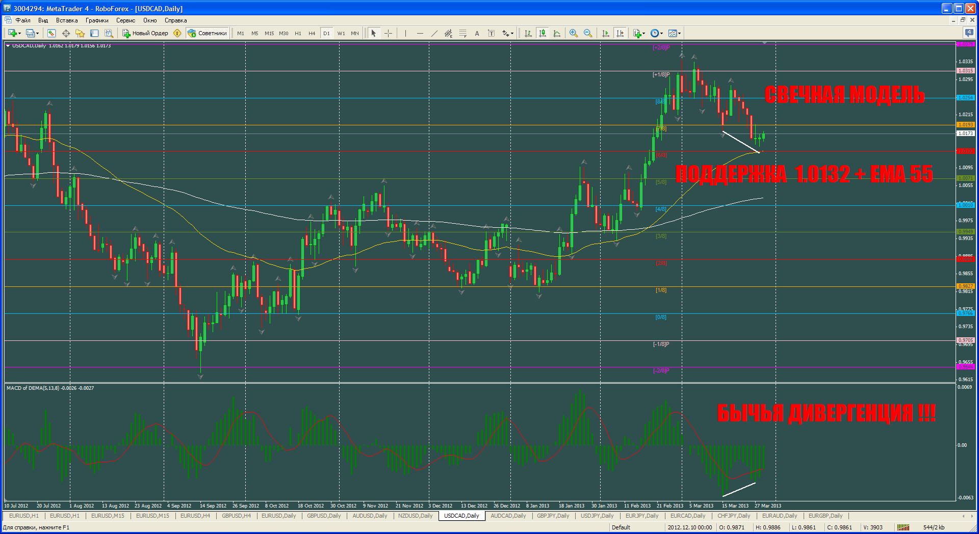Switch chart to MN timeframe
This screenshot has width=979, height=534.
(355, 33)
